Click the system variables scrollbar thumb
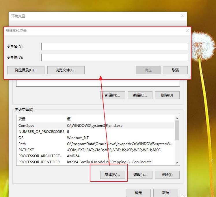Viewport: 216px width, 197px height. click(x=177, y=131)
